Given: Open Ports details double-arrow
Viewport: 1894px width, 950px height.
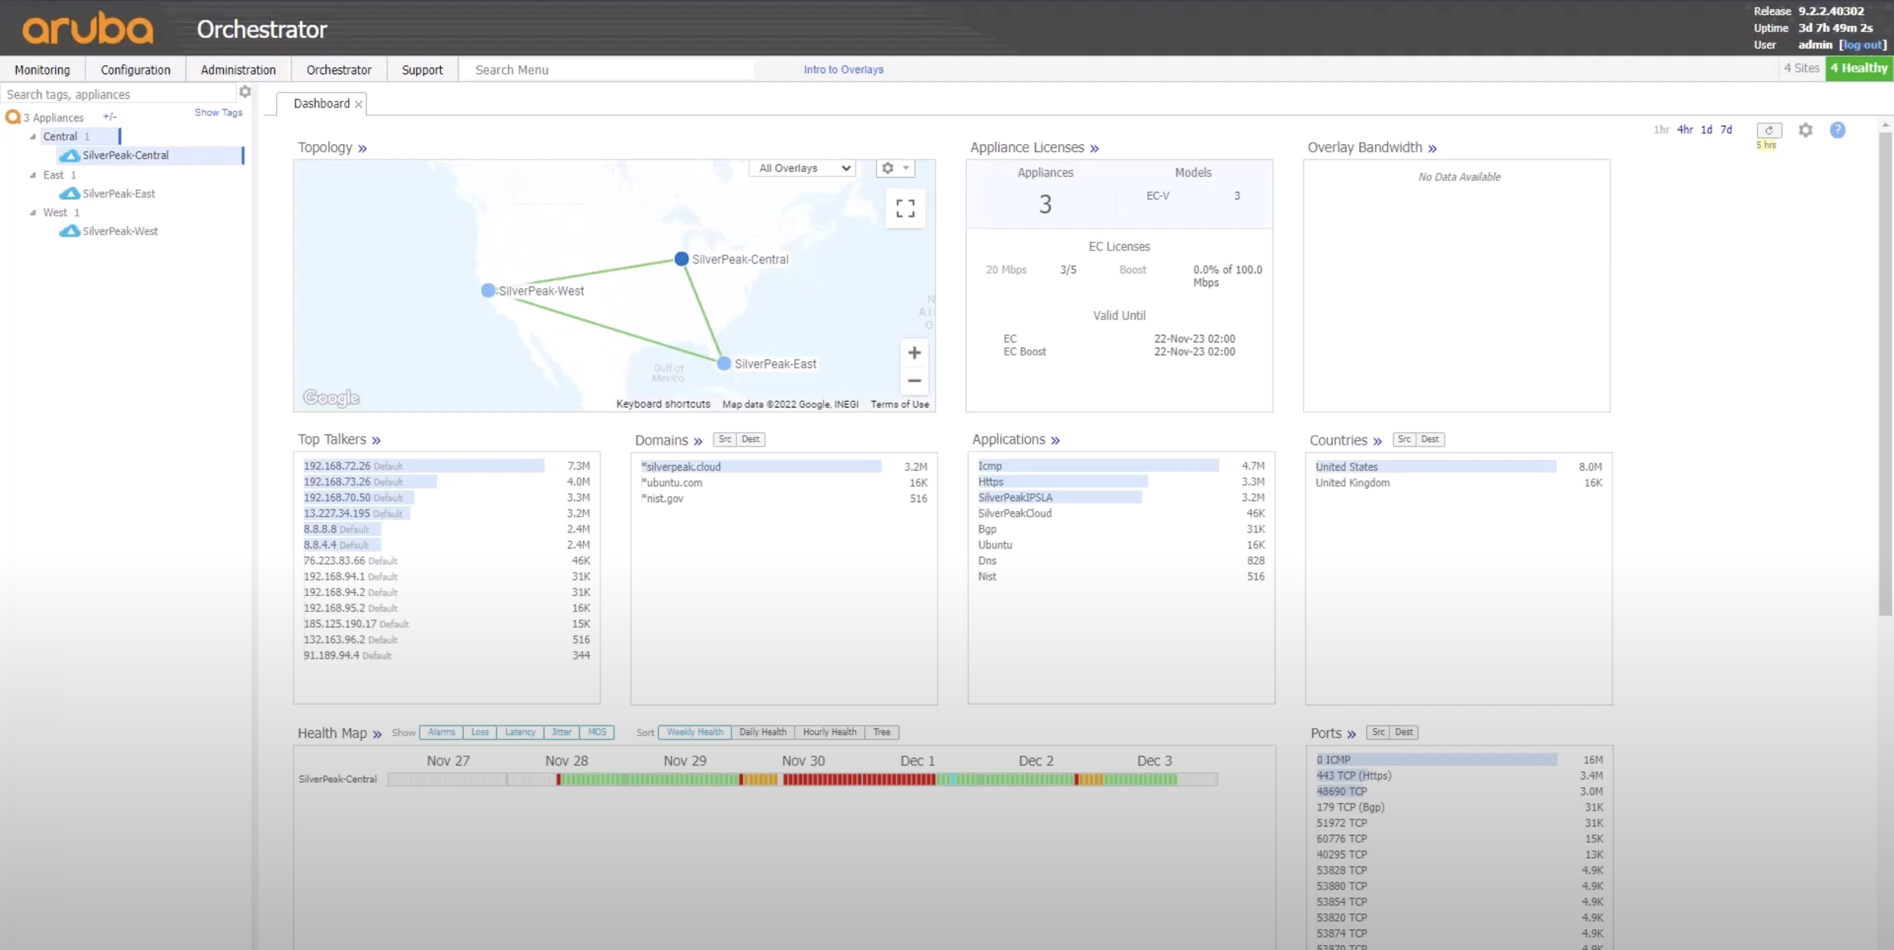Looking at the screenshot, I should [1351, 734].
